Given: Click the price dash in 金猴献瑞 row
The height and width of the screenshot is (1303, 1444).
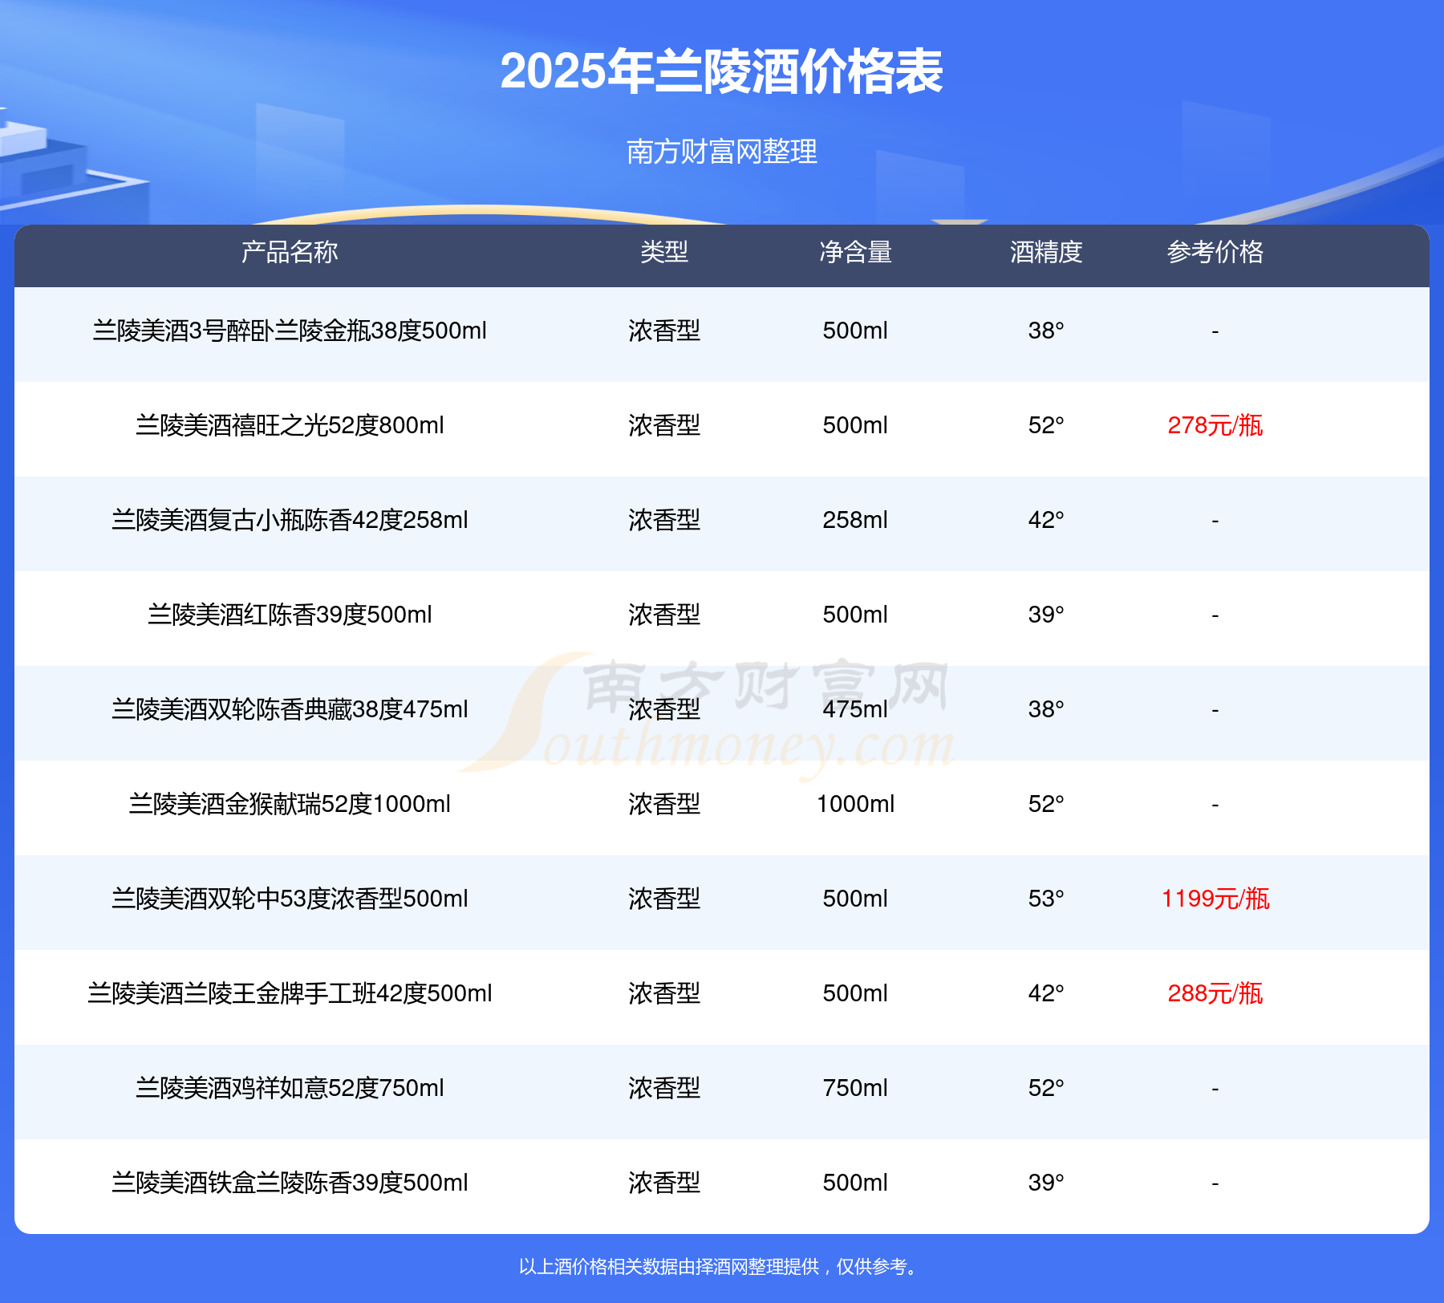Looking at the screenshot, I should pyautogui.click(x=1215, y=804).
